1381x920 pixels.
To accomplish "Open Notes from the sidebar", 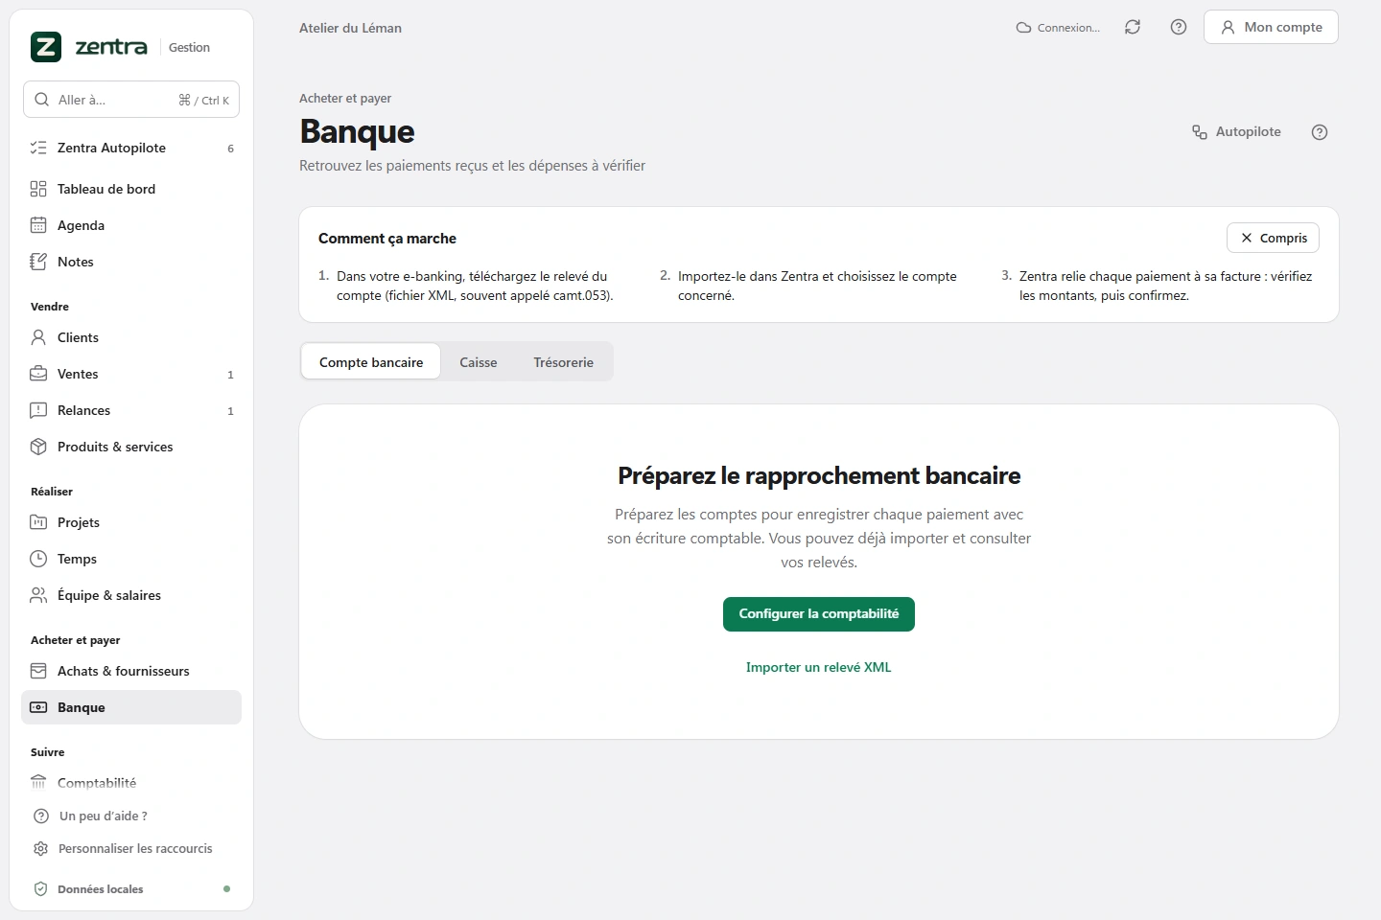I will pos(131,262).
